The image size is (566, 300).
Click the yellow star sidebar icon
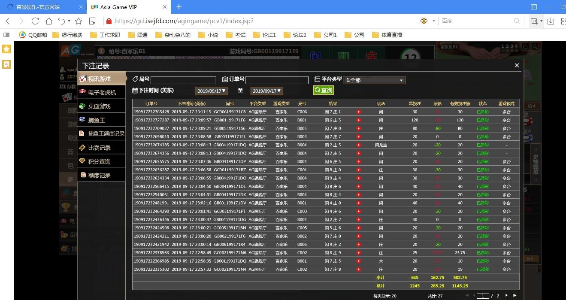(6, 49)
